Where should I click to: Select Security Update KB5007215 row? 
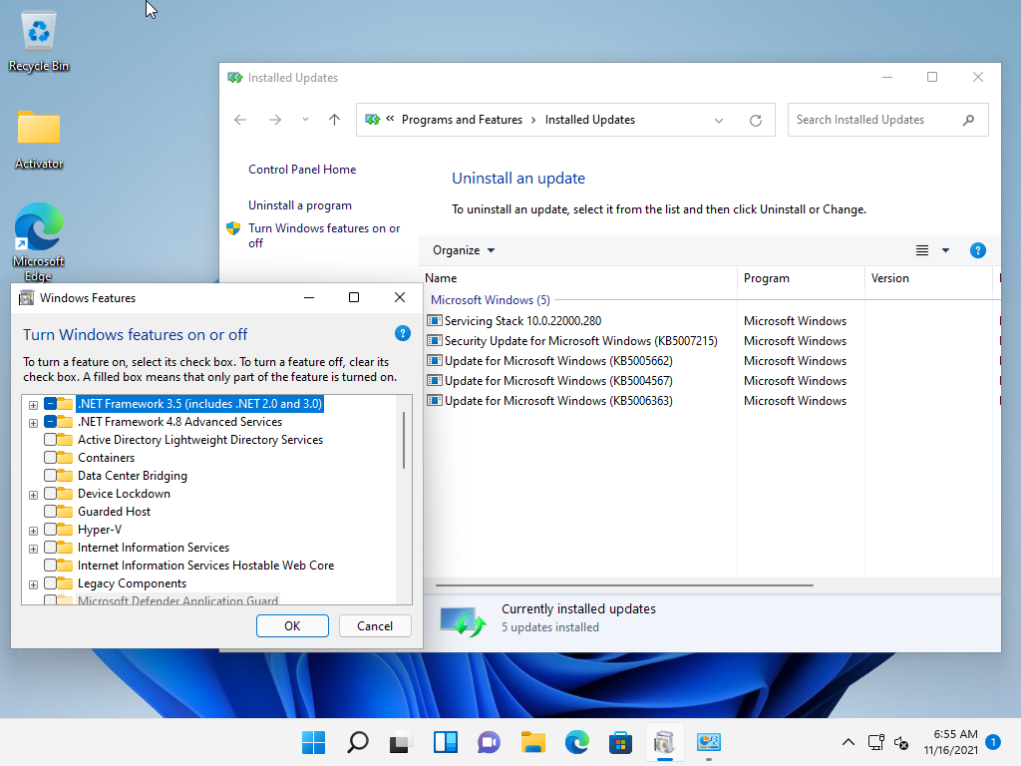(581, 341)
